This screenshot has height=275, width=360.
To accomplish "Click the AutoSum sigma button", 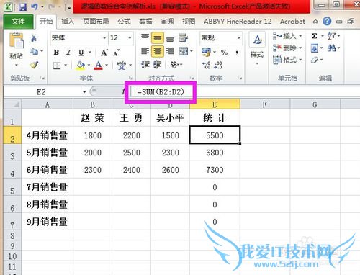I will point(314,36).
